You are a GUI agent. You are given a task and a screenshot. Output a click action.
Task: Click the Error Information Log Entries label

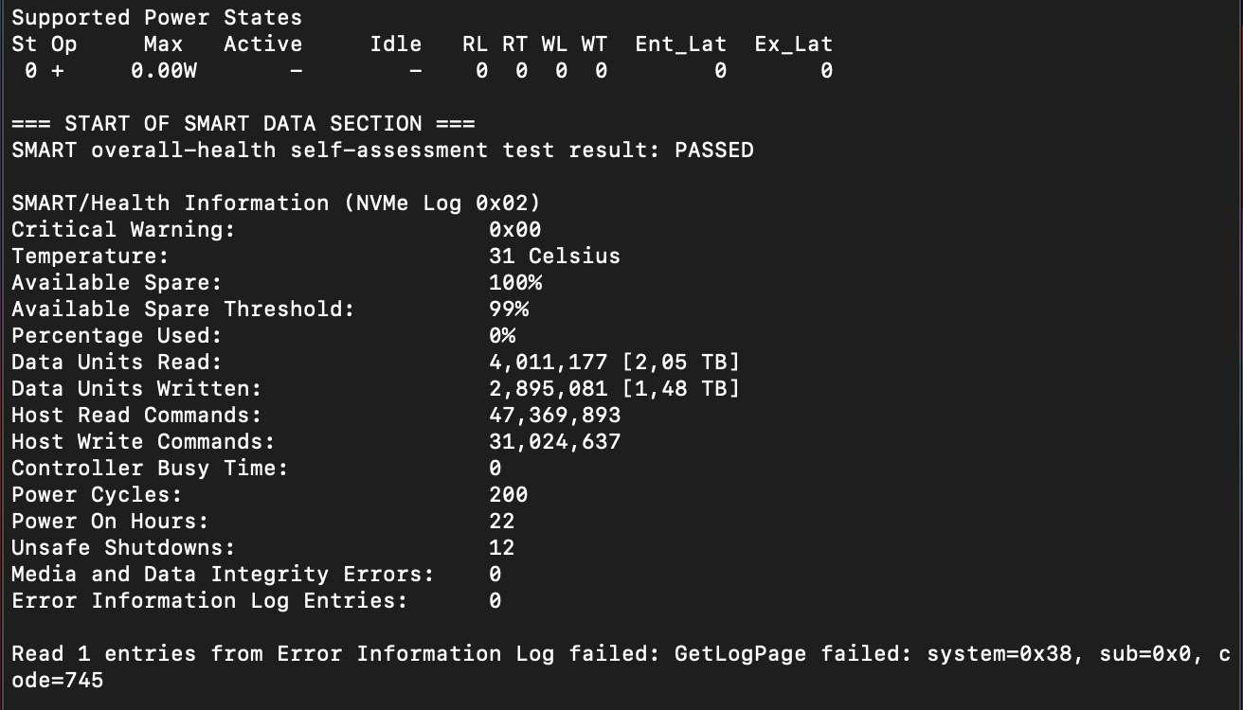pos(209,601)
